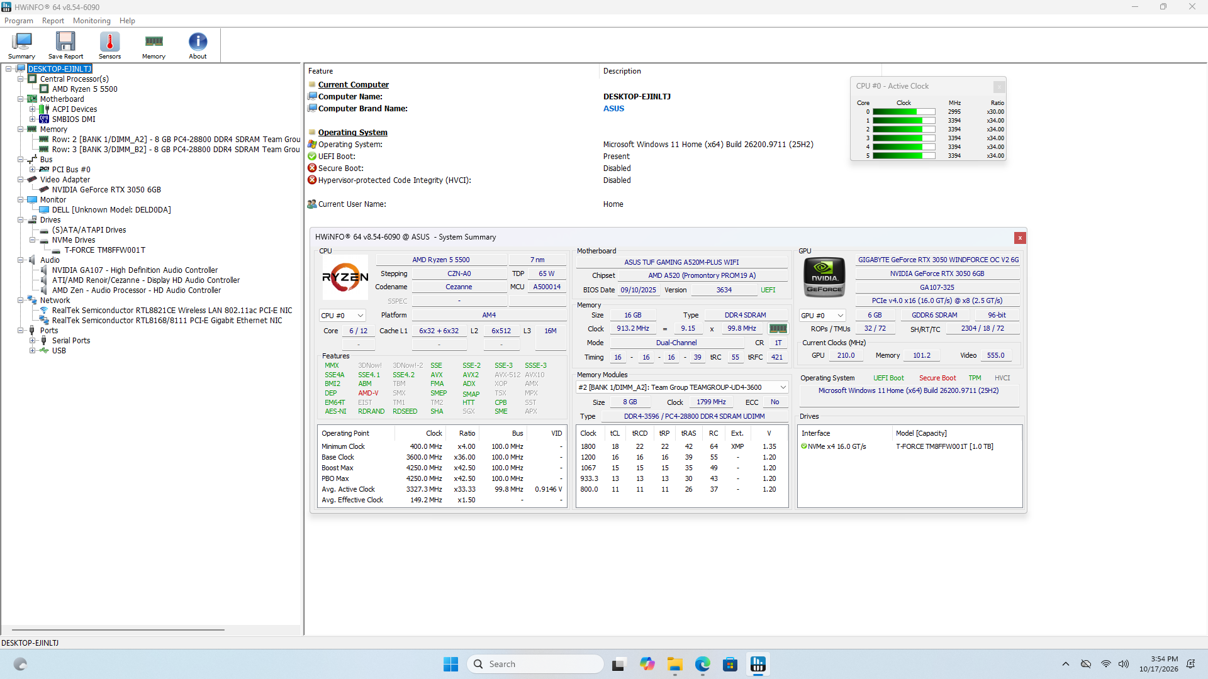Open the GPU #0 selector dropdown
This screenshot has width=1208, height=679.
pos(822,316)
